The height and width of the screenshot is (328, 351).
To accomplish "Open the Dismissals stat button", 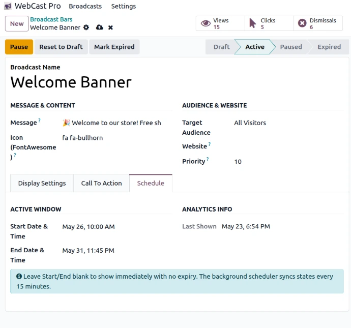I will [318, 23].
